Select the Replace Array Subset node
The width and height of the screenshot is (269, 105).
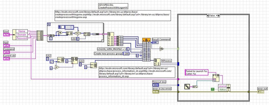[74, 60]
